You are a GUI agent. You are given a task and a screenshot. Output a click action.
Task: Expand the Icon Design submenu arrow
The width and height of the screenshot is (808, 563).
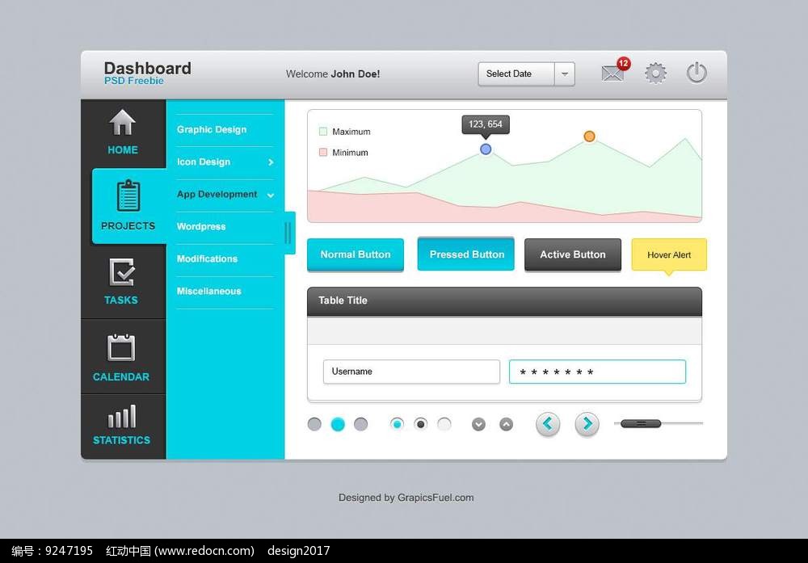(x=271, y=162)
